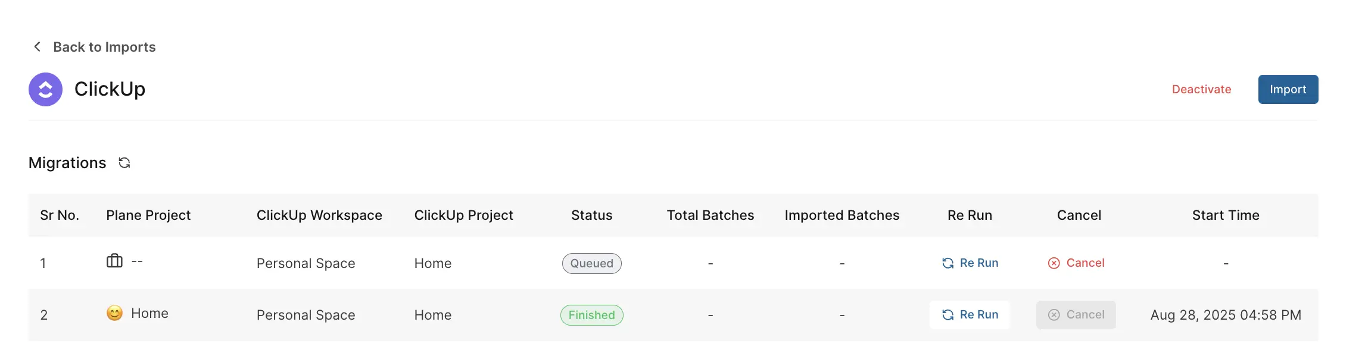
Task: Click the Status column header
Action: [x=591, y=215]
